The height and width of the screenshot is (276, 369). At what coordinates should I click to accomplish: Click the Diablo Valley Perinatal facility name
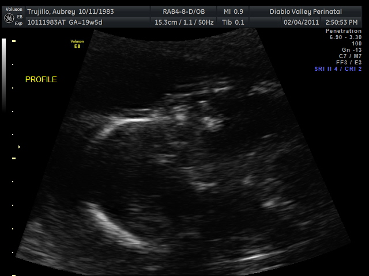click(x=305, y=11)
